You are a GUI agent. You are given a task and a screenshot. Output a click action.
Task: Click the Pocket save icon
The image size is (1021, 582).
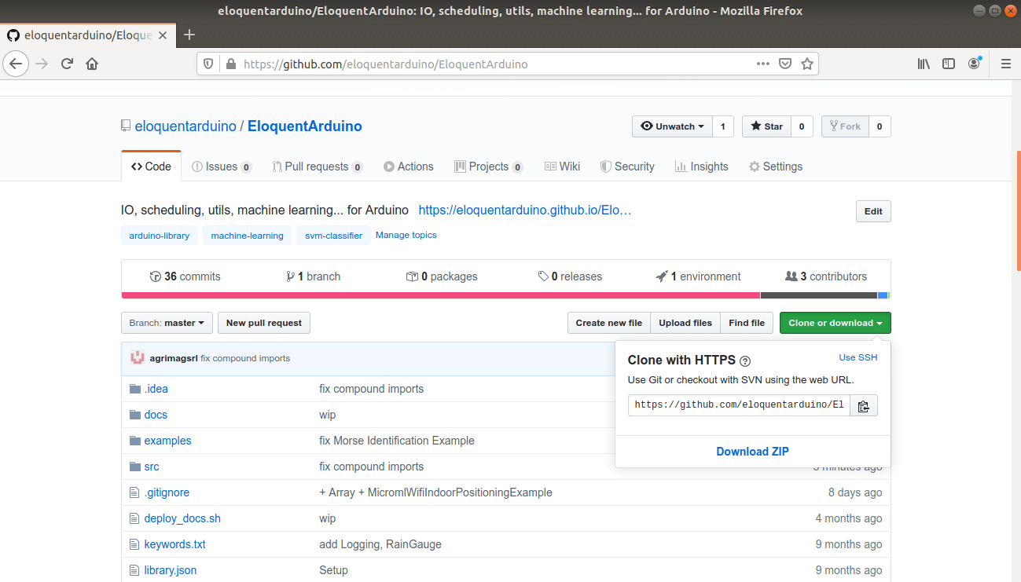coord(785,64)
